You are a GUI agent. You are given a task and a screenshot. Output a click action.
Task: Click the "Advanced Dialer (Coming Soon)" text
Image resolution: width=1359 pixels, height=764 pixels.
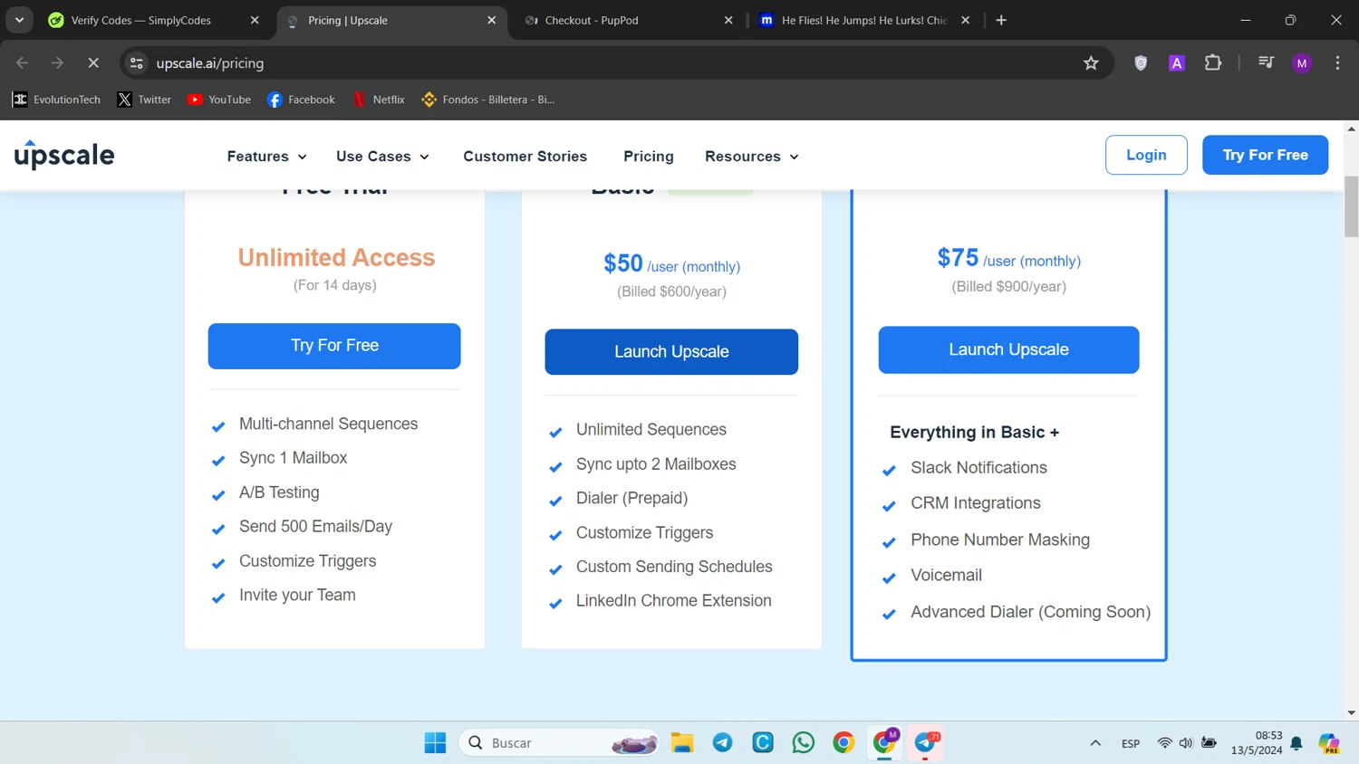click(x=1031, y=612)
